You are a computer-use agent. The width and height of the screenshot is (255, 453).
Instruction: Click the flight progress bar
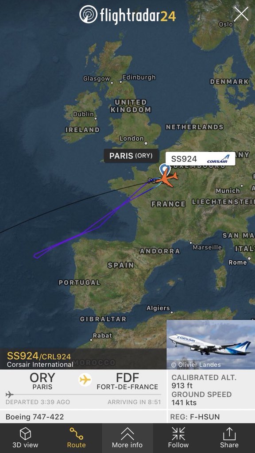[83, 394]
